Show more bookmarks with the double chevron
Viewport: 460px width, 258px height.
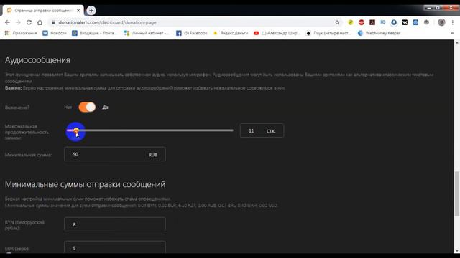pyautogui.click(x=452, y=33)
